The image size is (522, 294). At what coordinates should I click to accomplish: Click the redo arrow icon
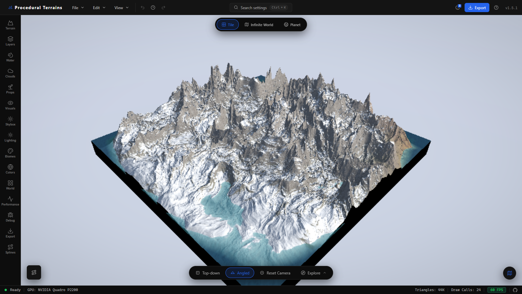163,8
